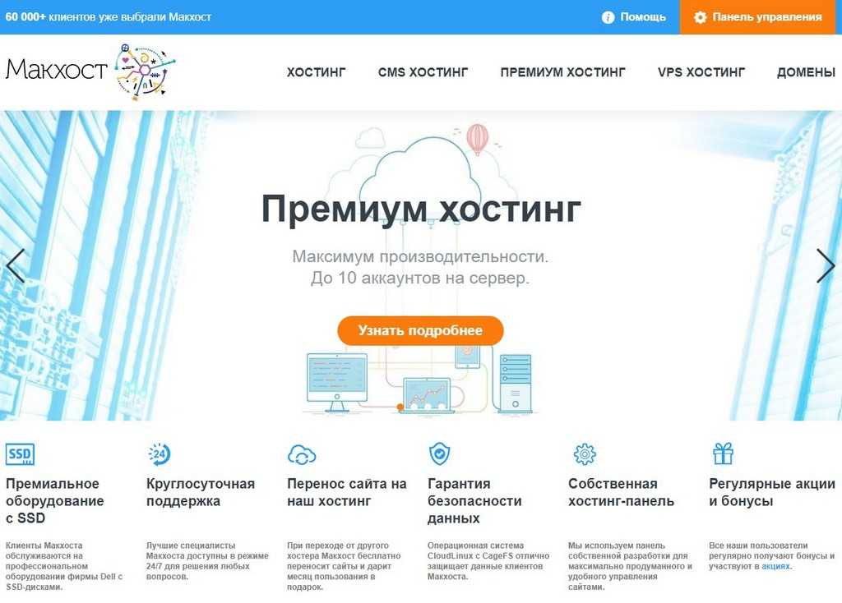
Task: Show the previous slide with left arrow
Action: 16,265
